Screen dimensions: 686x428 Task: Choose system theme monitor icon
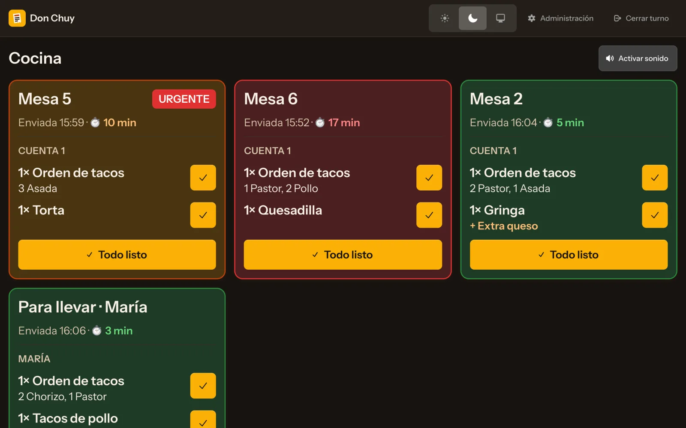pyautogui.click(x=500, y=18)
